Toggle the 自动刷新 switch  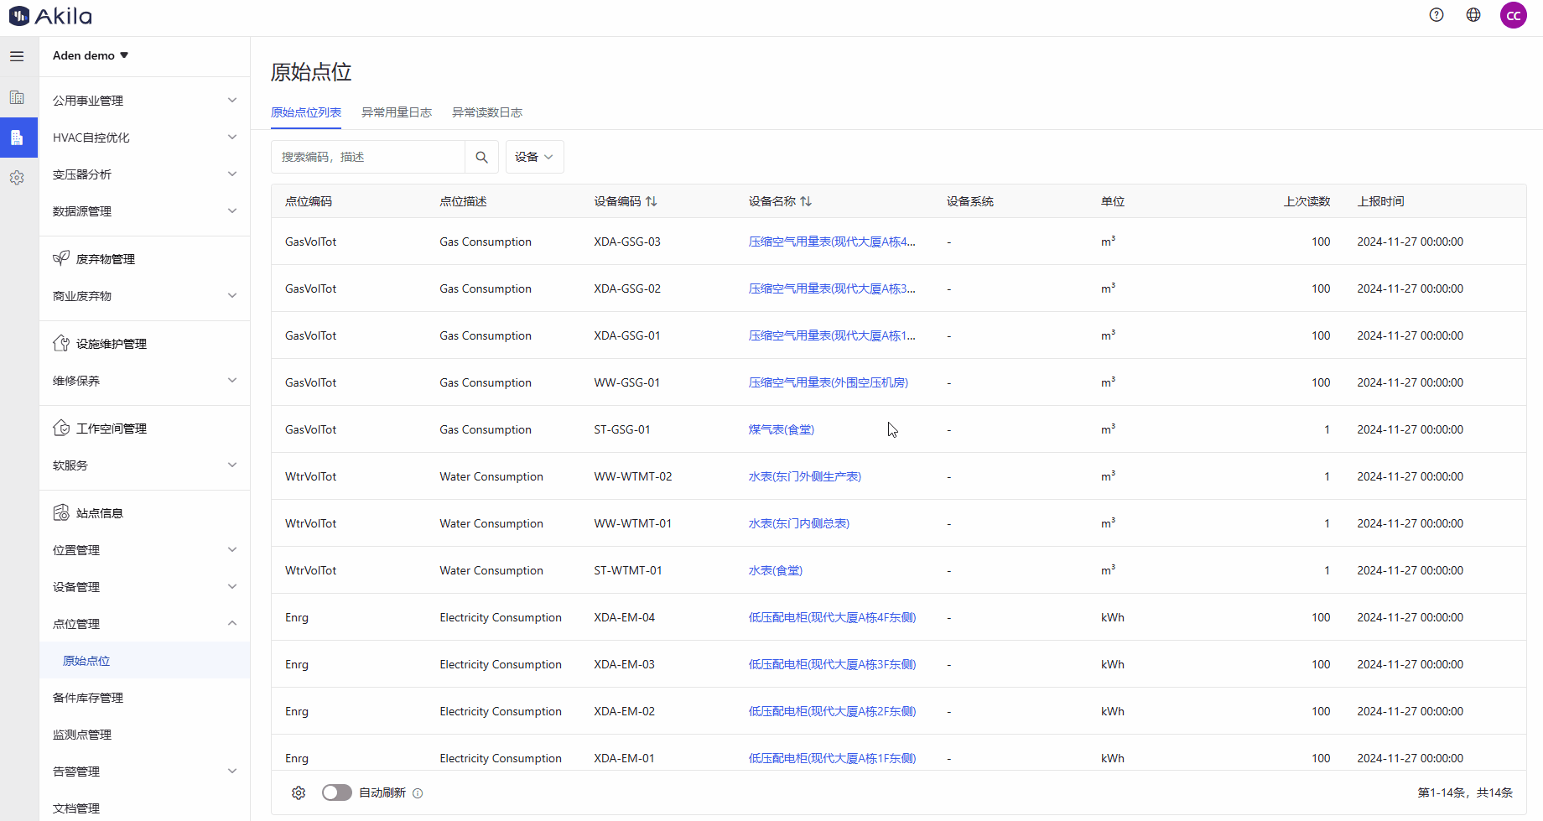pos(337,792)
